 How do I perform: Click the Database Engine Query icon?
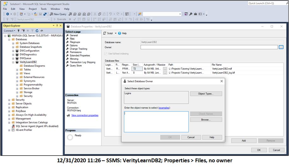pyautogui.click(x=70, y=14)
